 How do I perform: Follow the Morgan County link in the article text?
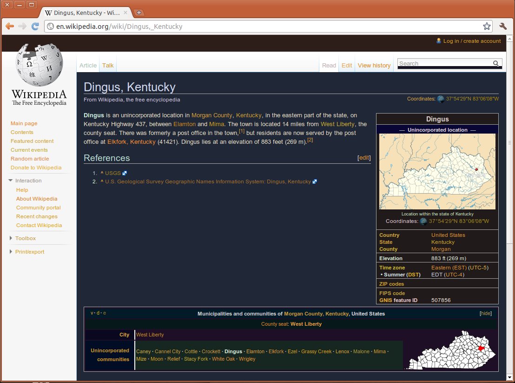pos(212,115)
